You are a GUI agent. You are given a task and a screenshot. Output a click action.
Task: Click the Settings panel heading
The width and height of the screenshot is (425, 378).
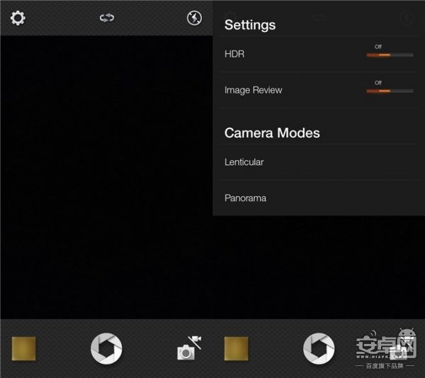point(250,25)
